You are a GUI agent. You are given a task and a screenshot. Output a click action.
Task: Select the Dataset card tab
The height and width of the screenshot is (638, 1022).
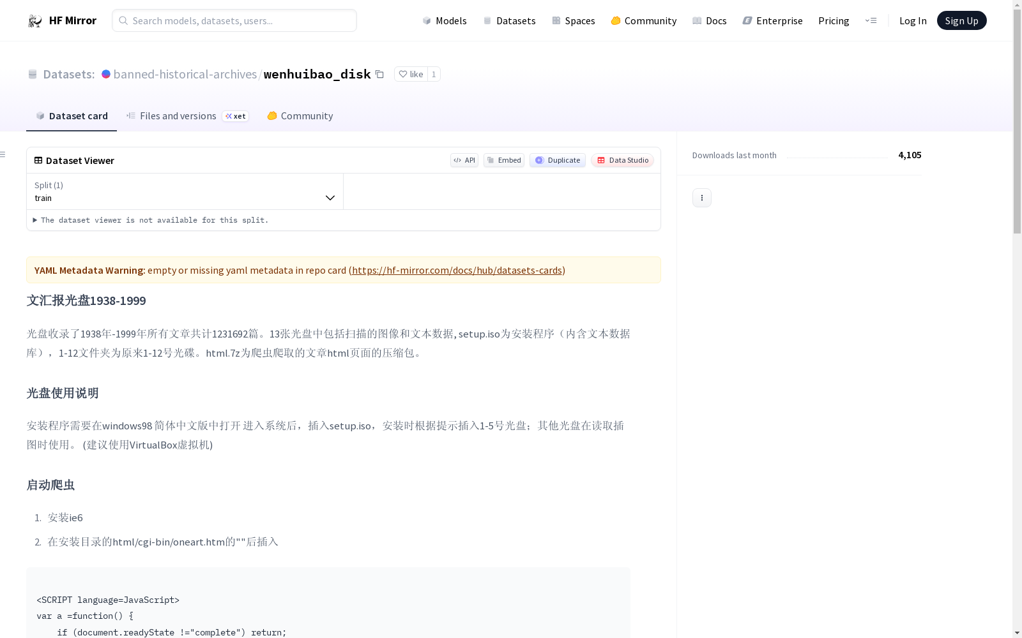[x=72, y=116]
